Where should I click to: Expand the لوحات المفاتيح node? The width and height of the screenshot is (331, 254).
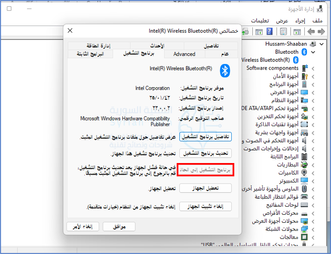(313, 206)
